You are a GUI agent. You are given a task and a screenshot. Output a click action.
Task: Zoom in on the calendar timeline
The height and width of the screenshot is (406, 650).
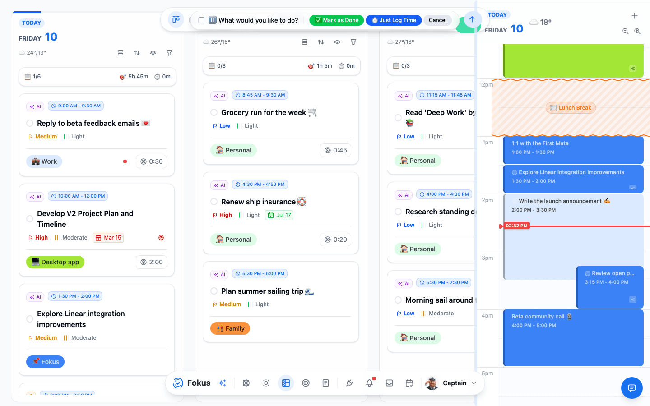637,31
